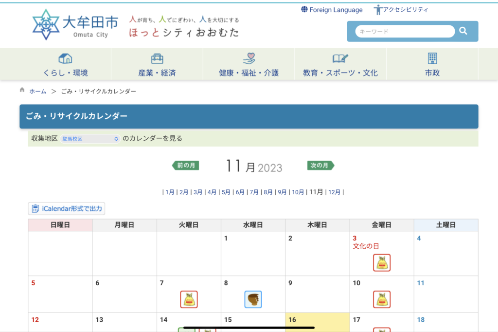
Task: Click garbage bag icon on November 10
Action: click(x=382, y=299)
